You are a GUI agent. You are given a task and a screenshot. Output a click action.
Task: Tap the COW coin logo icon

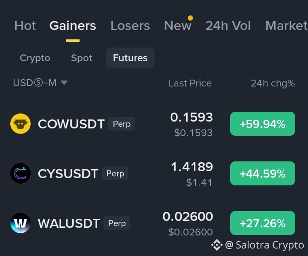click(21, 124)
